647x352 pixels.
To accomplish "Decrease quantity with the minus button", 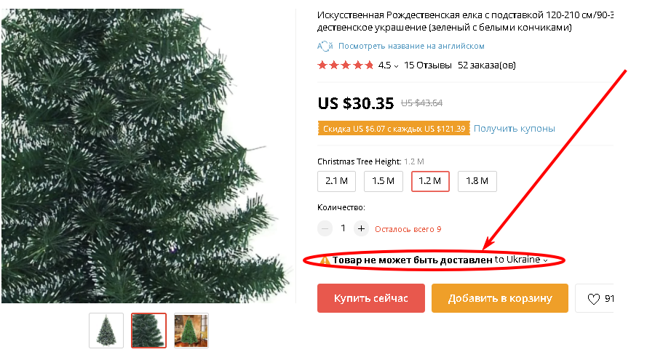I will [325, 228].
